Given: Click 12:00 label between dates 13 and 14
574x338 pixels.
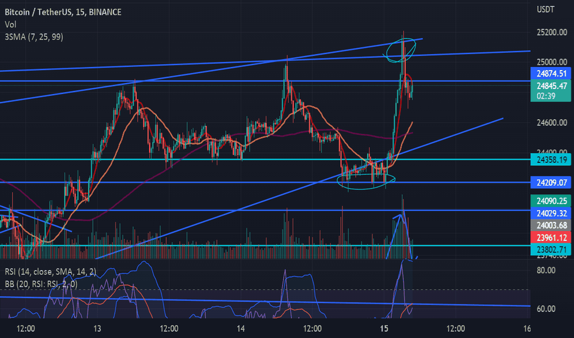Looking at the screenshot, I should pos(169,329).
